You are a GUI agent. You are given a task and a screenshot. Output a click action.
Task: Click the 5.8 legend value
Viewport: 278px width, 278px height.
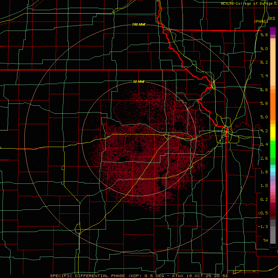point(264,103)
